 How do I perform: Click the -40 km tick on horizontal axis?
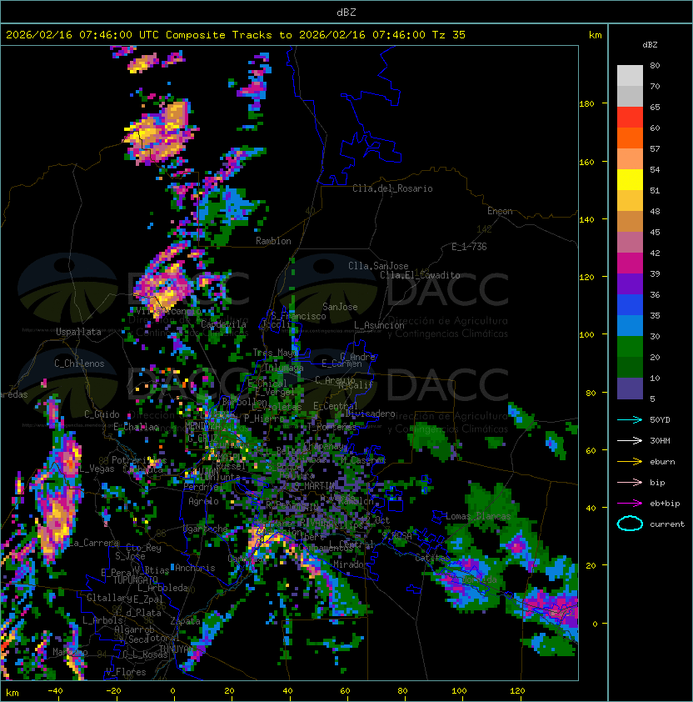coord(56,691)
